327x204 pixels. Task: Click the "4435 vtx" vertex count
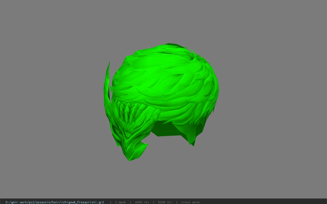[142, 202]
